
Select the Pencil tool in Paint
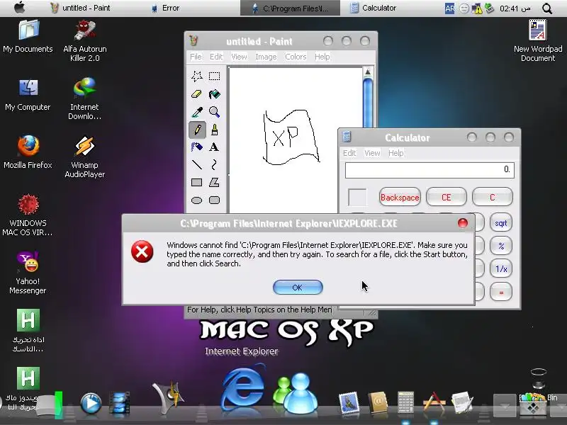pos(198,130)
